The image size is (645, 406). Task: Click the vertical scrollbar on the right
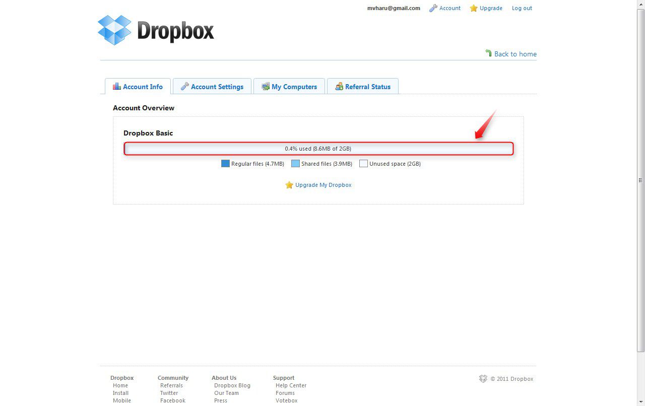(641, 180)
